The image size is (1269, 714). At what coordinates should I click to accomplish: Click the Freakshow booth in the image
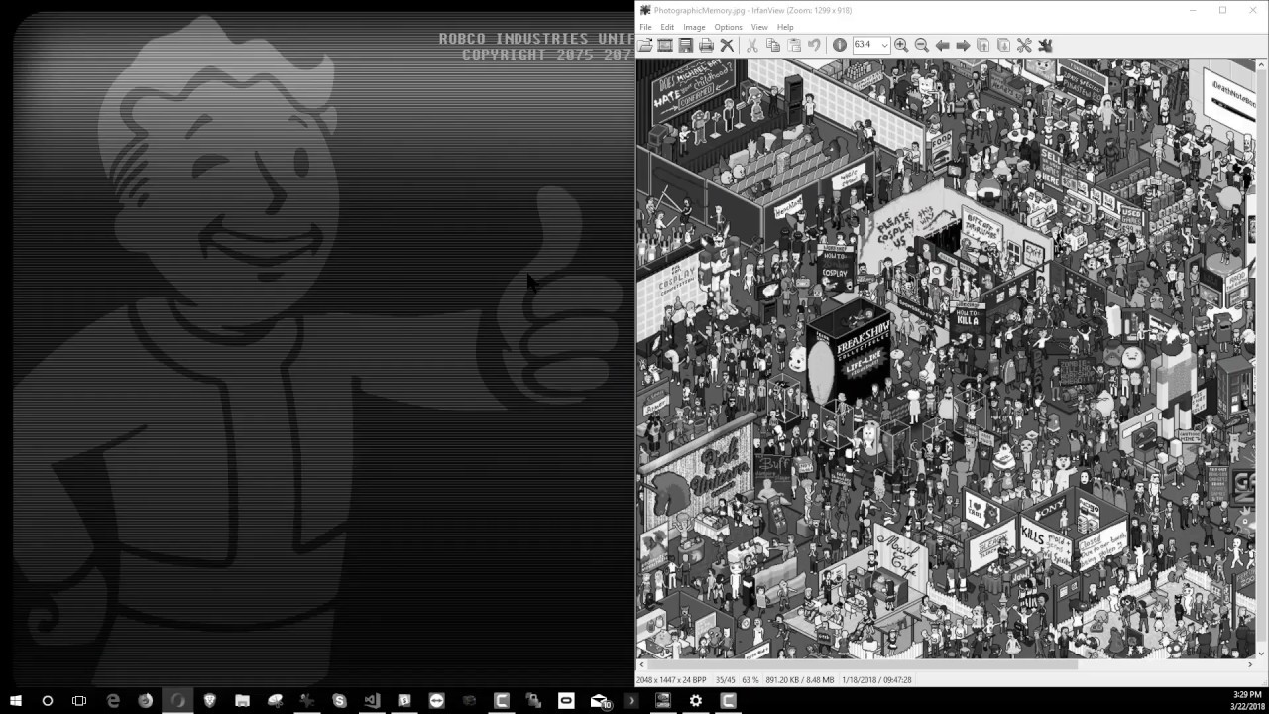pyautogui.click(x=852, y=349)
